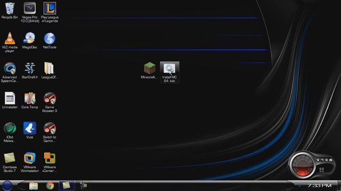
Task: Click the Show Desktop button at taskbar end
Action: coord(339,186)
